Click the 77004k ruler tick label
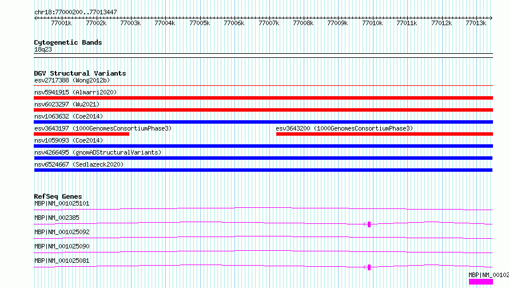Image resolution: width=509 pixels, height=288 pixels. (x=165, y=23)
